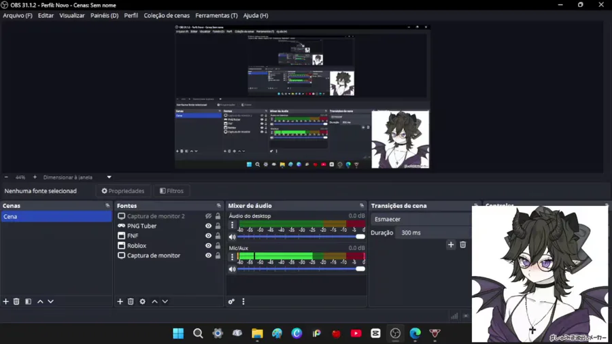Toggle lock on PNG Tuber source
Viewport: 612px width, 344px height.
tap(218, 226)
